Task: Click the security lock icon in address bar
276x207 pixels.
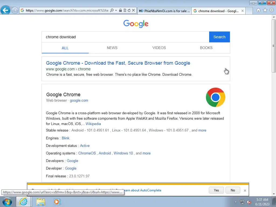Action: click(120, 11)
